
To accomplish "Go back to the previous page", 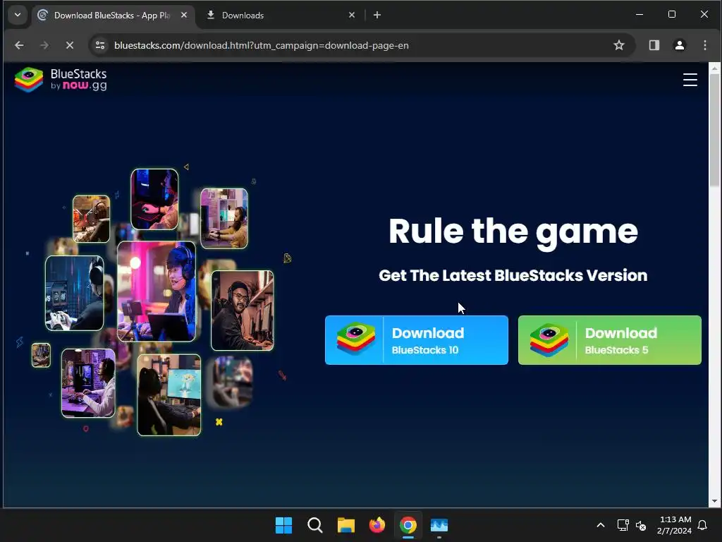I will coord(19,45).
